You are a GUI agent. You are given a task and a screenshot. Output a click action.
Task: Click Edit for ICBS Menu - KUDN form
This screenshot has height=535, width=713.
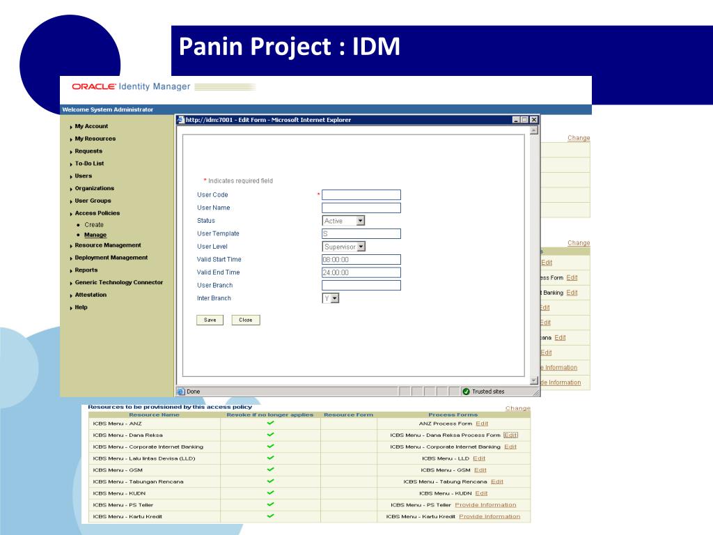pos(481,494)
